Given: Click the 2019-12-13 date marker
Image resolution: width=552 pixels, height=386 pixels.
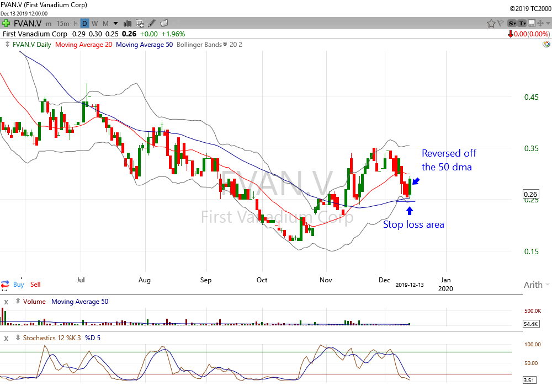Looking at the screenshot, I should coord(410,285).
